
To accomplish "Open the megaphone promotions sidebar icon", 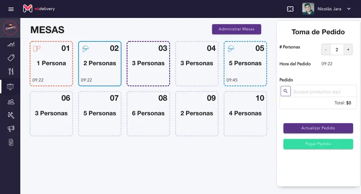I will tap(11, 129).
